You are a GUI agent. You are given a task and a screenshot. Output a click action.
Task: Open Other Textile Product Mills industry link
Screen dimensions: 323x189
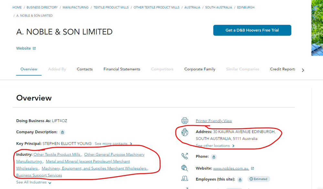[x=57, y=155]
